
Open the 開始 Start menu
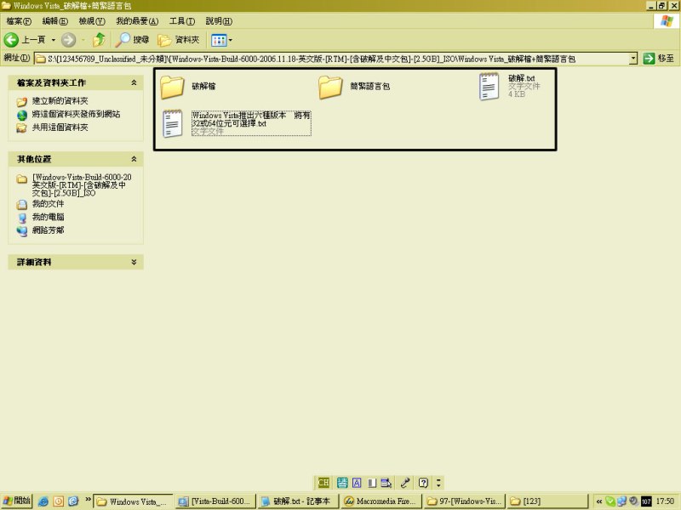click(16, 501)
